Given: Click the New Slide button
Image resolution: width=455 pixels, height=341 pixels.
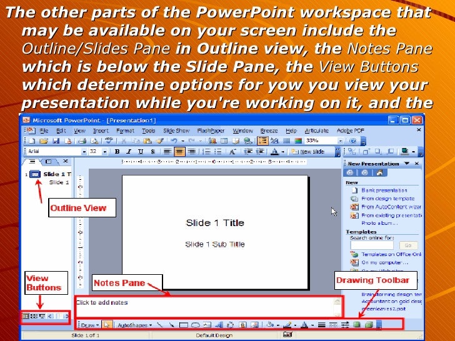Looking at the screenshot, I should point(308,152).
